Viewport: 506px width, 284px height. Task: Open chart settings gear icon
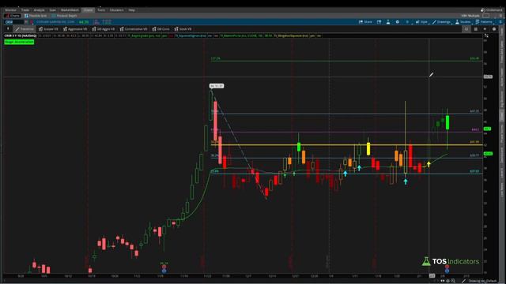[397, 22]
